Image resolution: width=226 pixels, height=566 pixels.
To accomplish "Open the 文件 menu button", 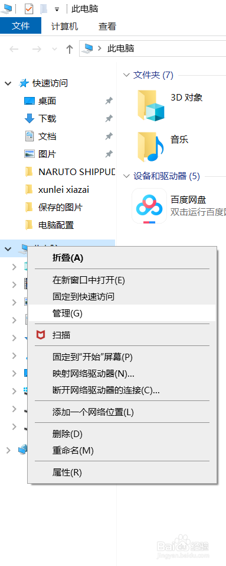I will tap(21, 26).
